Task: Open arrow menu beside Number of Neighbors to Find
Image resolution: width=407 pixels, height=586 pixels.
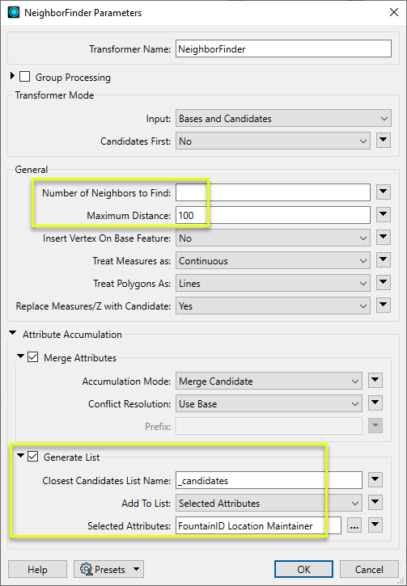Action: point(384,192)
